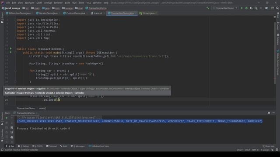Rerun TransactionDemo in the Run panel
This screenshot has width=280, height=157.
[x=7, y=118]
